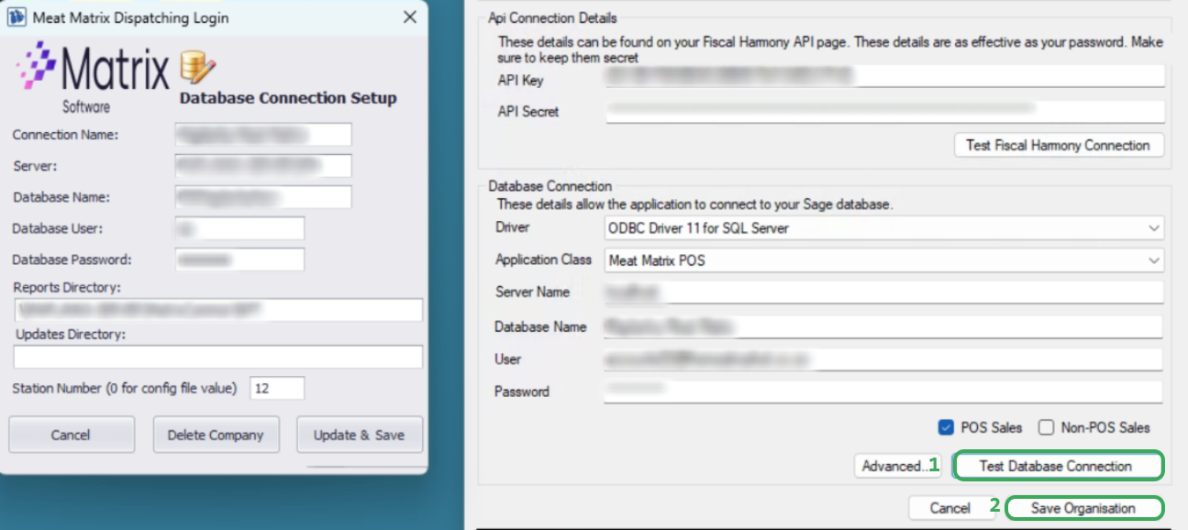This screenshot has width=1188, height=530.
Task: Click the Connection Name input field
Action: pos(263,135)
